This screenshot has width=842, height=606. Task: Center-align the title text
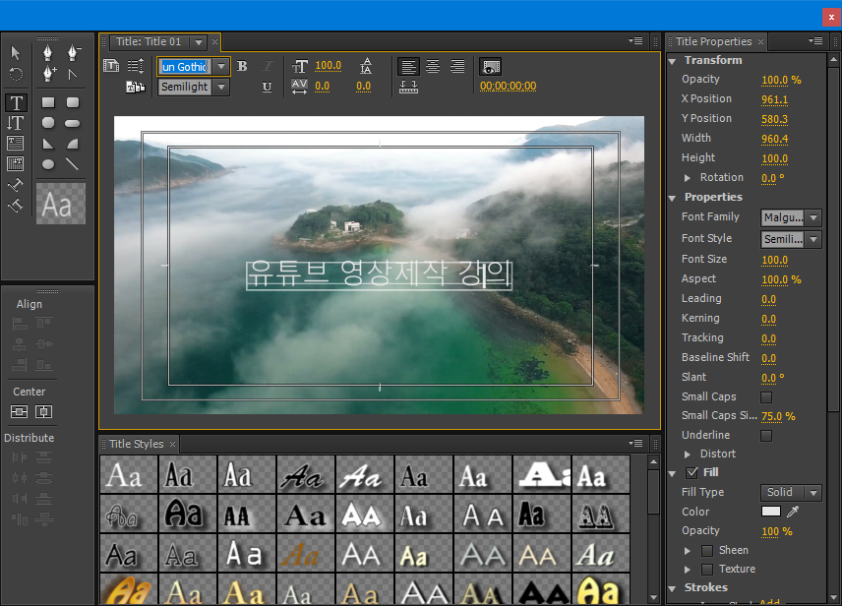pyautogui.click(x=433, y=66)
